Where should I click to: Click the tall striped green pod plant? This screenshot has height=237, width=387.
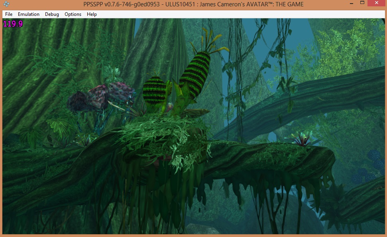pyautogui.click(x=195, y=75)
